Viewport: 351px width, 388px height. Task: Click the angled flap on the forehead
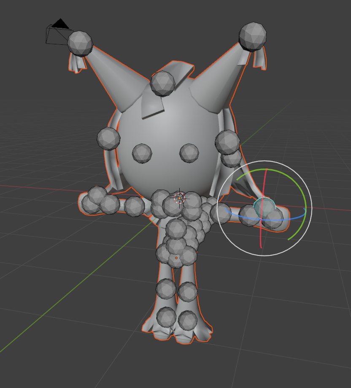(x=153, y=106)
